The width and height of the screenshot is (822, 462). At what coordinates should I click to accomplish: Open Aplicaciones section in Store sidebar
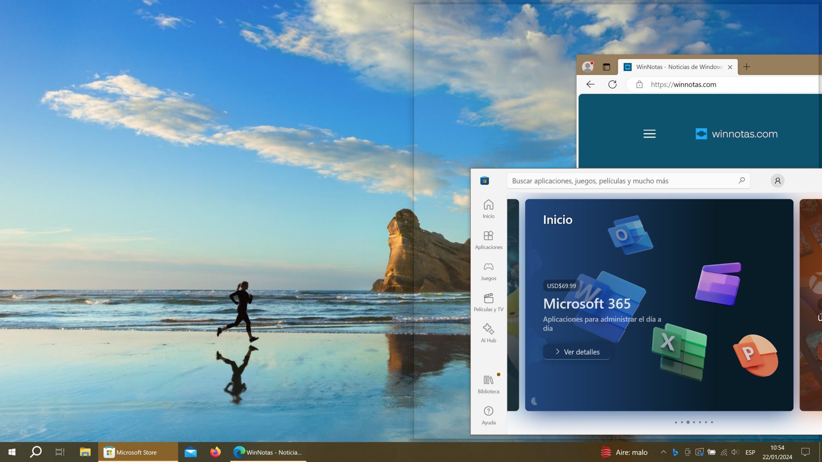tap(488, 240)
